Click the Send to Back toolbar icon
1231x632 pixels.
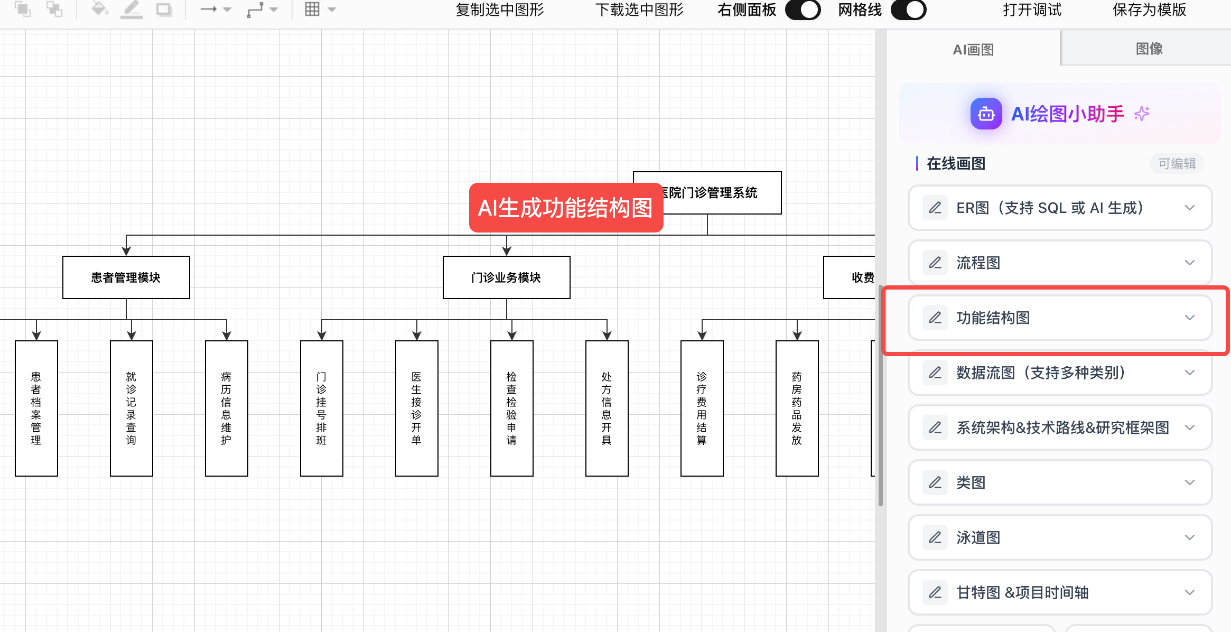coord(54,9)
